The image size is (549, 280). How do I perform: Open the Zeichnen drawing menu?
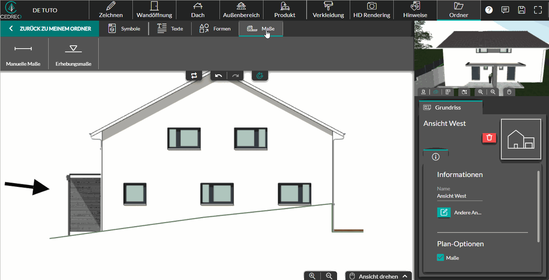coord(111,10)
